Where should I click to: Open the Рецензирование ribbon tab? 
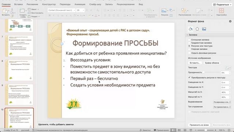point(125,4)
